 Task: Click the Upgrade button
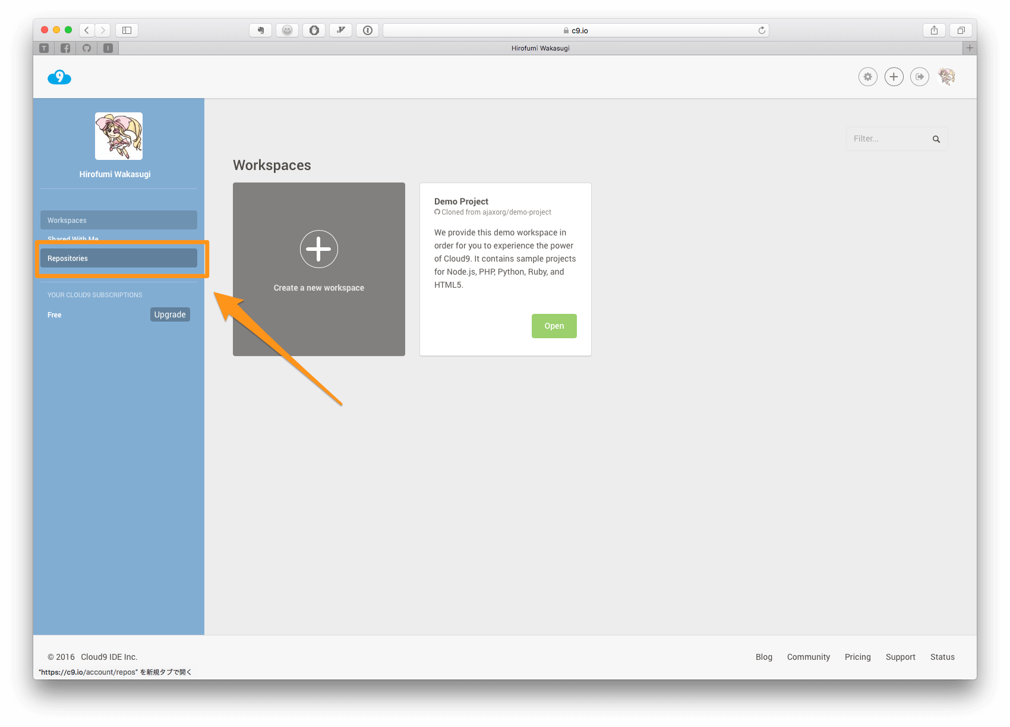(170, 314)
